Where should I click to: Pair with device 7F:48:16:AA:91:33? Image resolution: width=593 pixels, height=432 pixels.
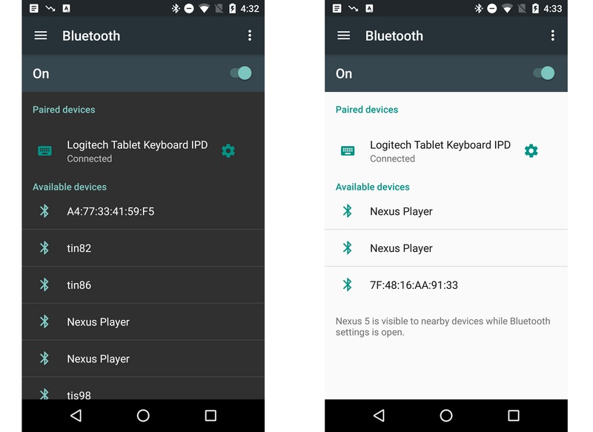pos(446,285)
